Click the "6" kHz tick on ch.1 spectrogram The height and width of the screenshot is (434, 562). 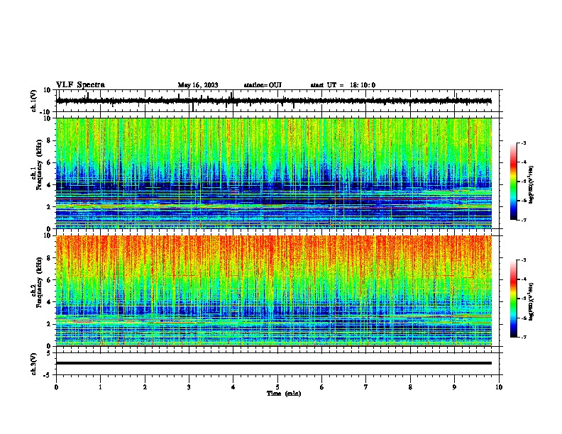click(50, 162)
